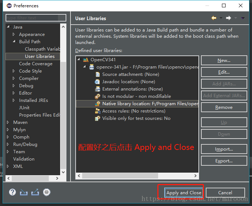Collapse the opencv-341.jar node
The height and width of the screenshot is (206, 252).
click(x=84, y=66)
